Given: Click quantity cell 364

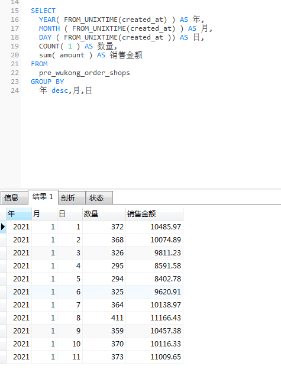Looking at the screenshot, I should [x=104, y=305].
